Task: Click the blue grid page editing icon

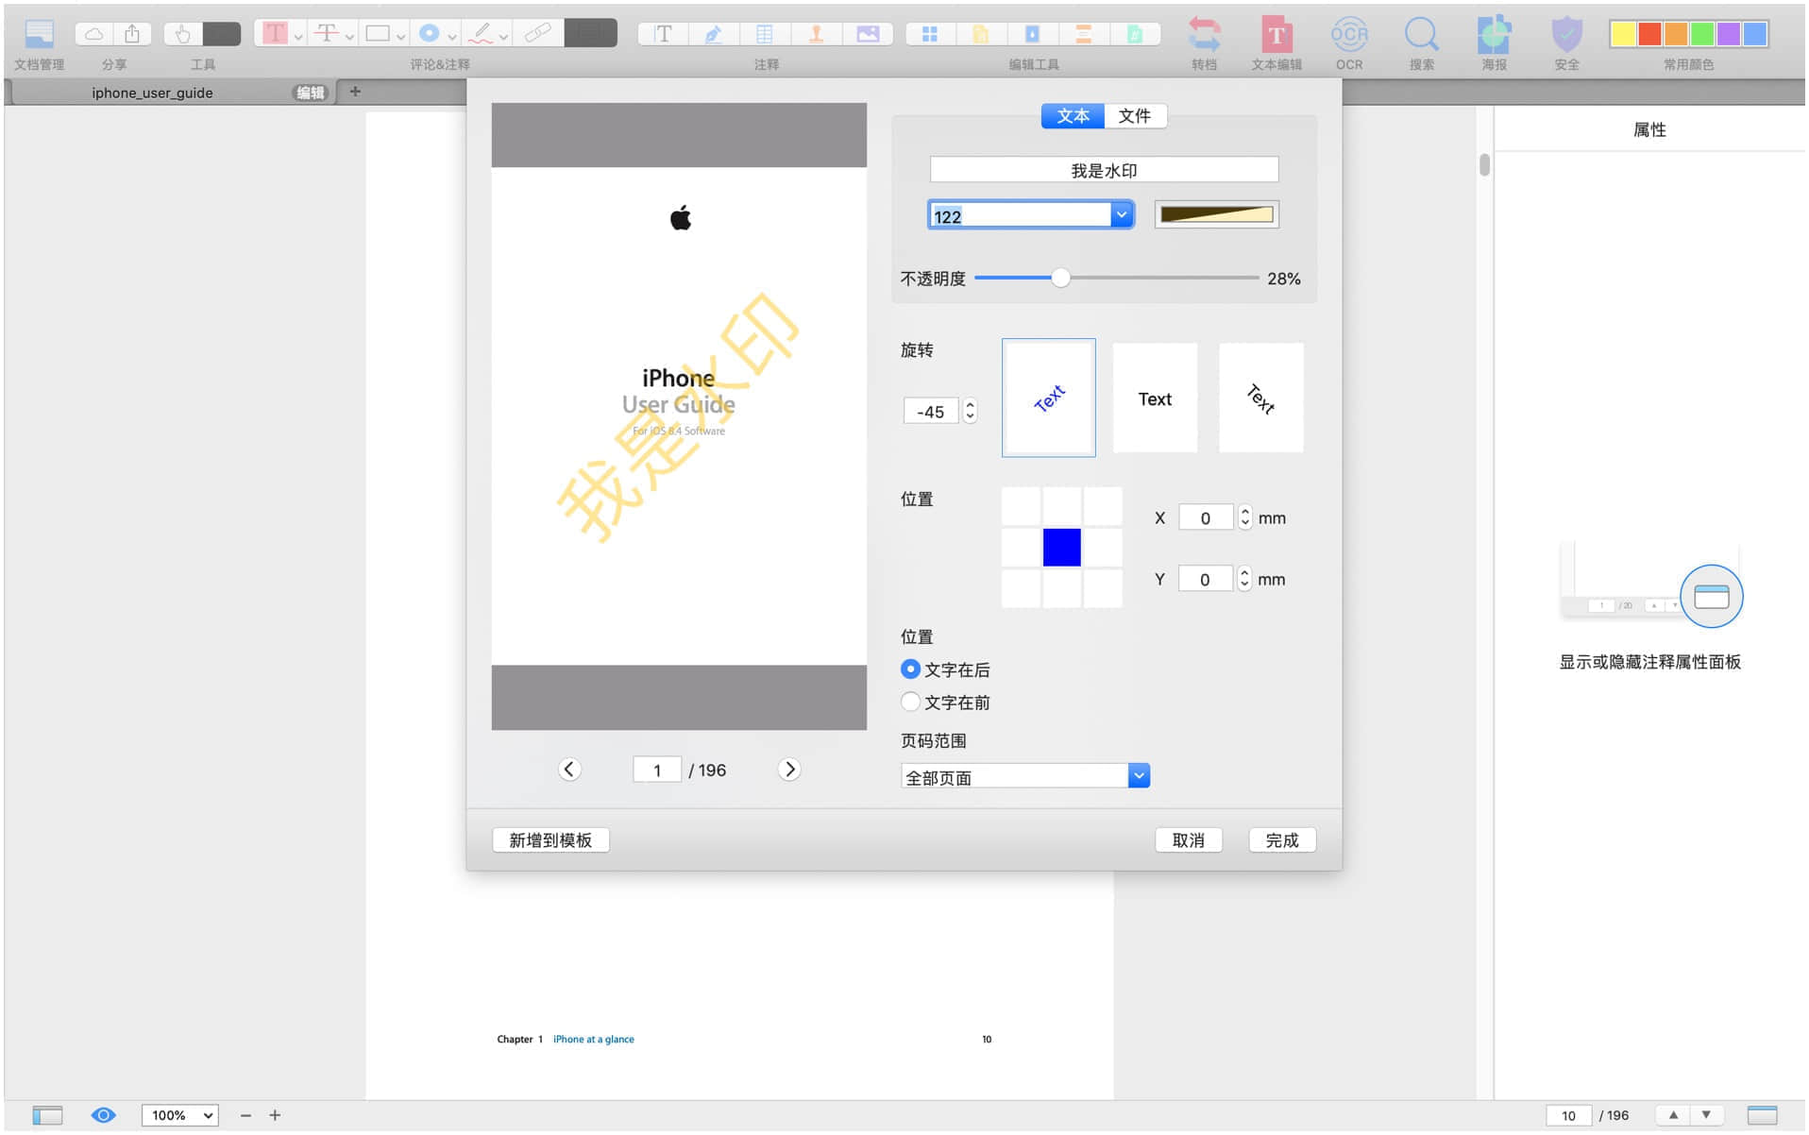Action: point(930,34)
